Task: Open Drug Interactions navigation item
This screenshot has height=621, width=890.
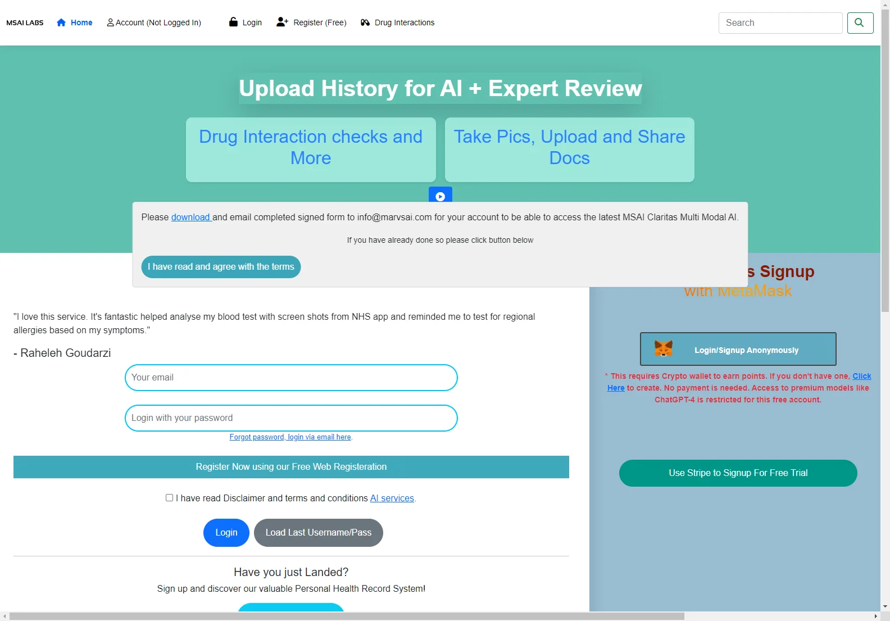Action: coord(398,22)
